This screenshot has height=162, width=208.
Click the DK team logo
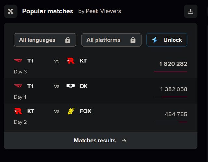[x=71, y=86]
